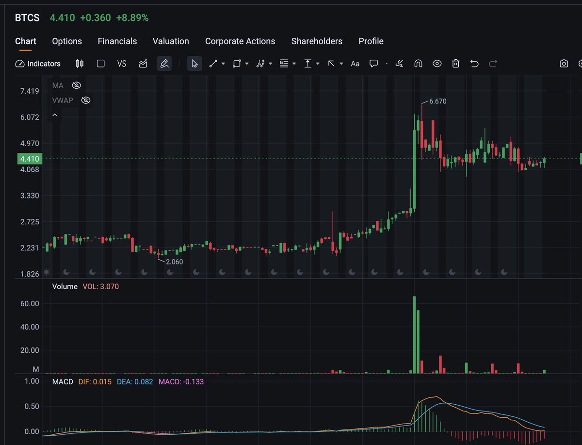Undo the last drawing action
The width and height of the screenshot is (582, 445).
coord(475,64)
